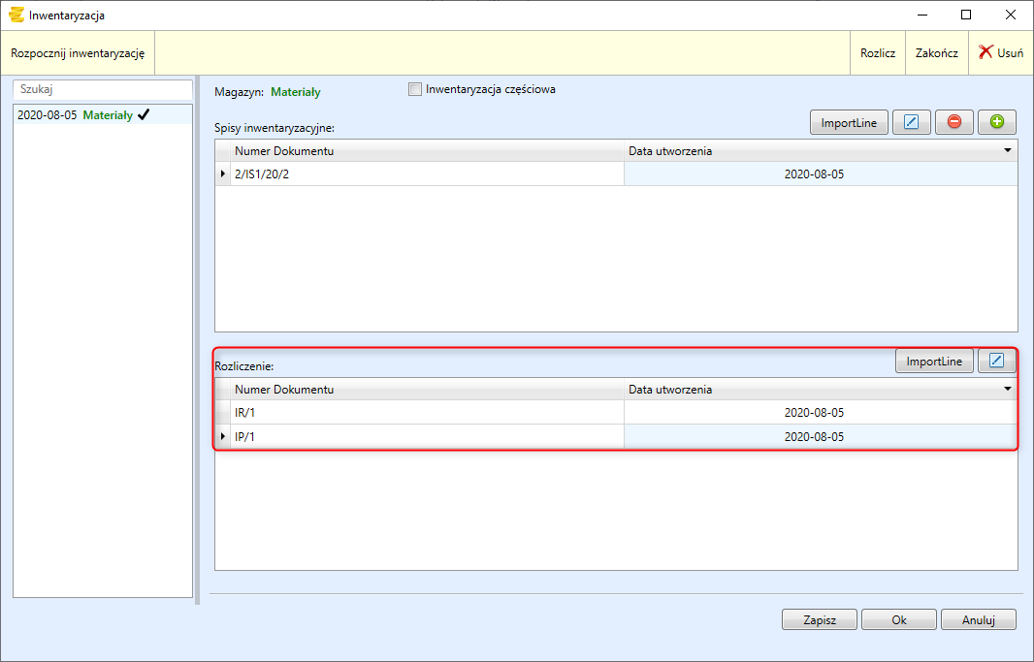This screenshot has height=662, width=1034.
Task: Open sort dropdown arrow in Rozliczenie header
Action: (x=1007, y=390)
